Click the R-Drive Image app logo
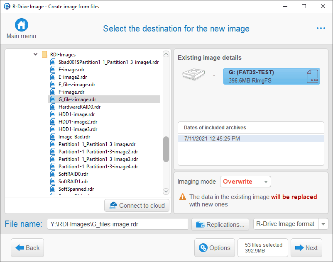The width and height of the screenshot is (333, 262). coord(7,6)
